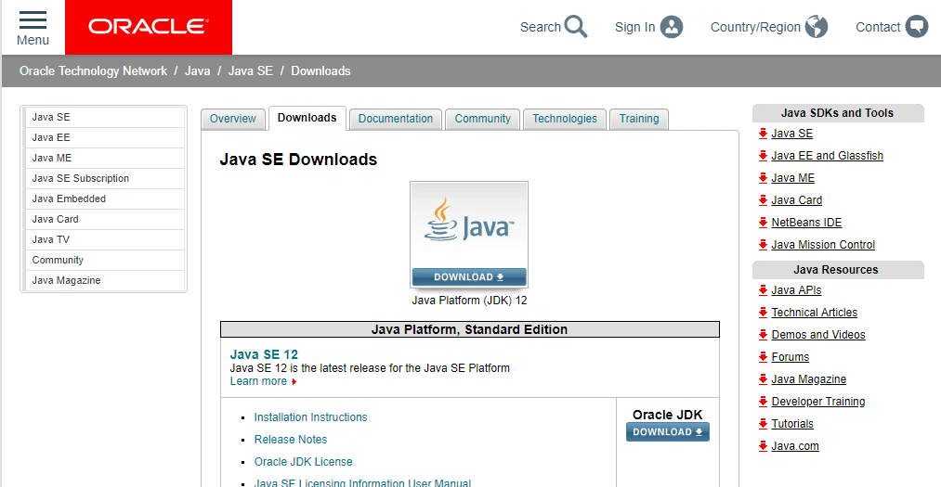The width and height of the screenshot is (941, 487).
Task: Select Java SE in left sidebar
Action: click(104, 117)
